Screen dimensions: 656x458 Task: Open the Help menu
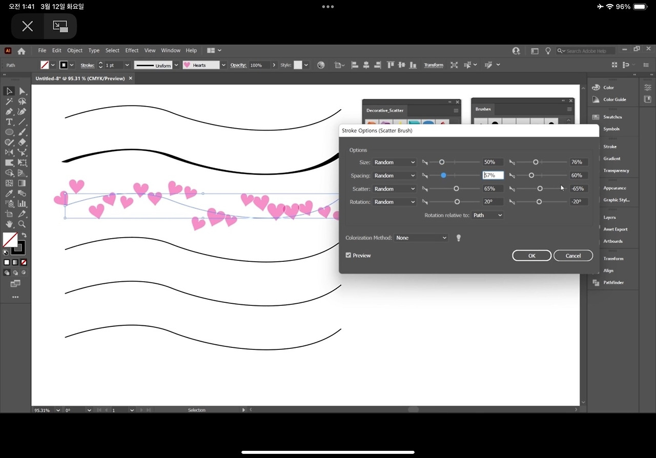(x=191, y=51)
